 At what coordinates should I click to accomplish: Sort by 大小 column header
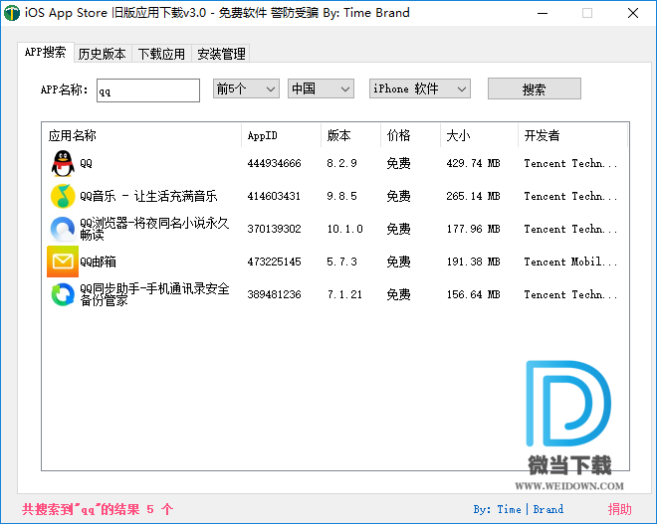tap(480, 135)
